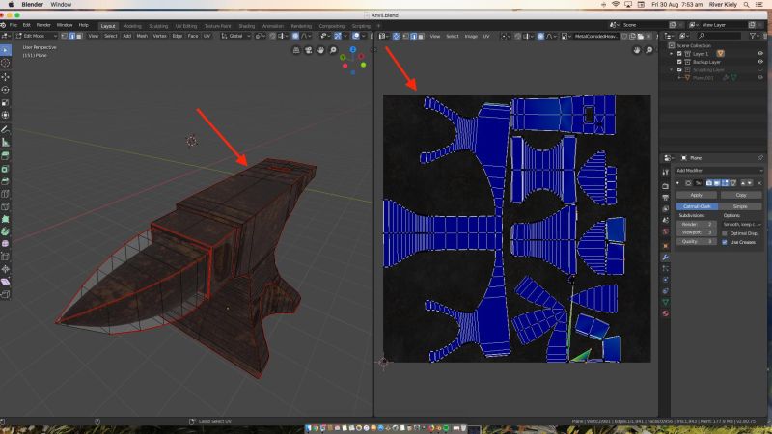This screenshot has height=434, width=772.
Task: Select the Scale tool in left toolbar
Action: [x=6, y=102]
